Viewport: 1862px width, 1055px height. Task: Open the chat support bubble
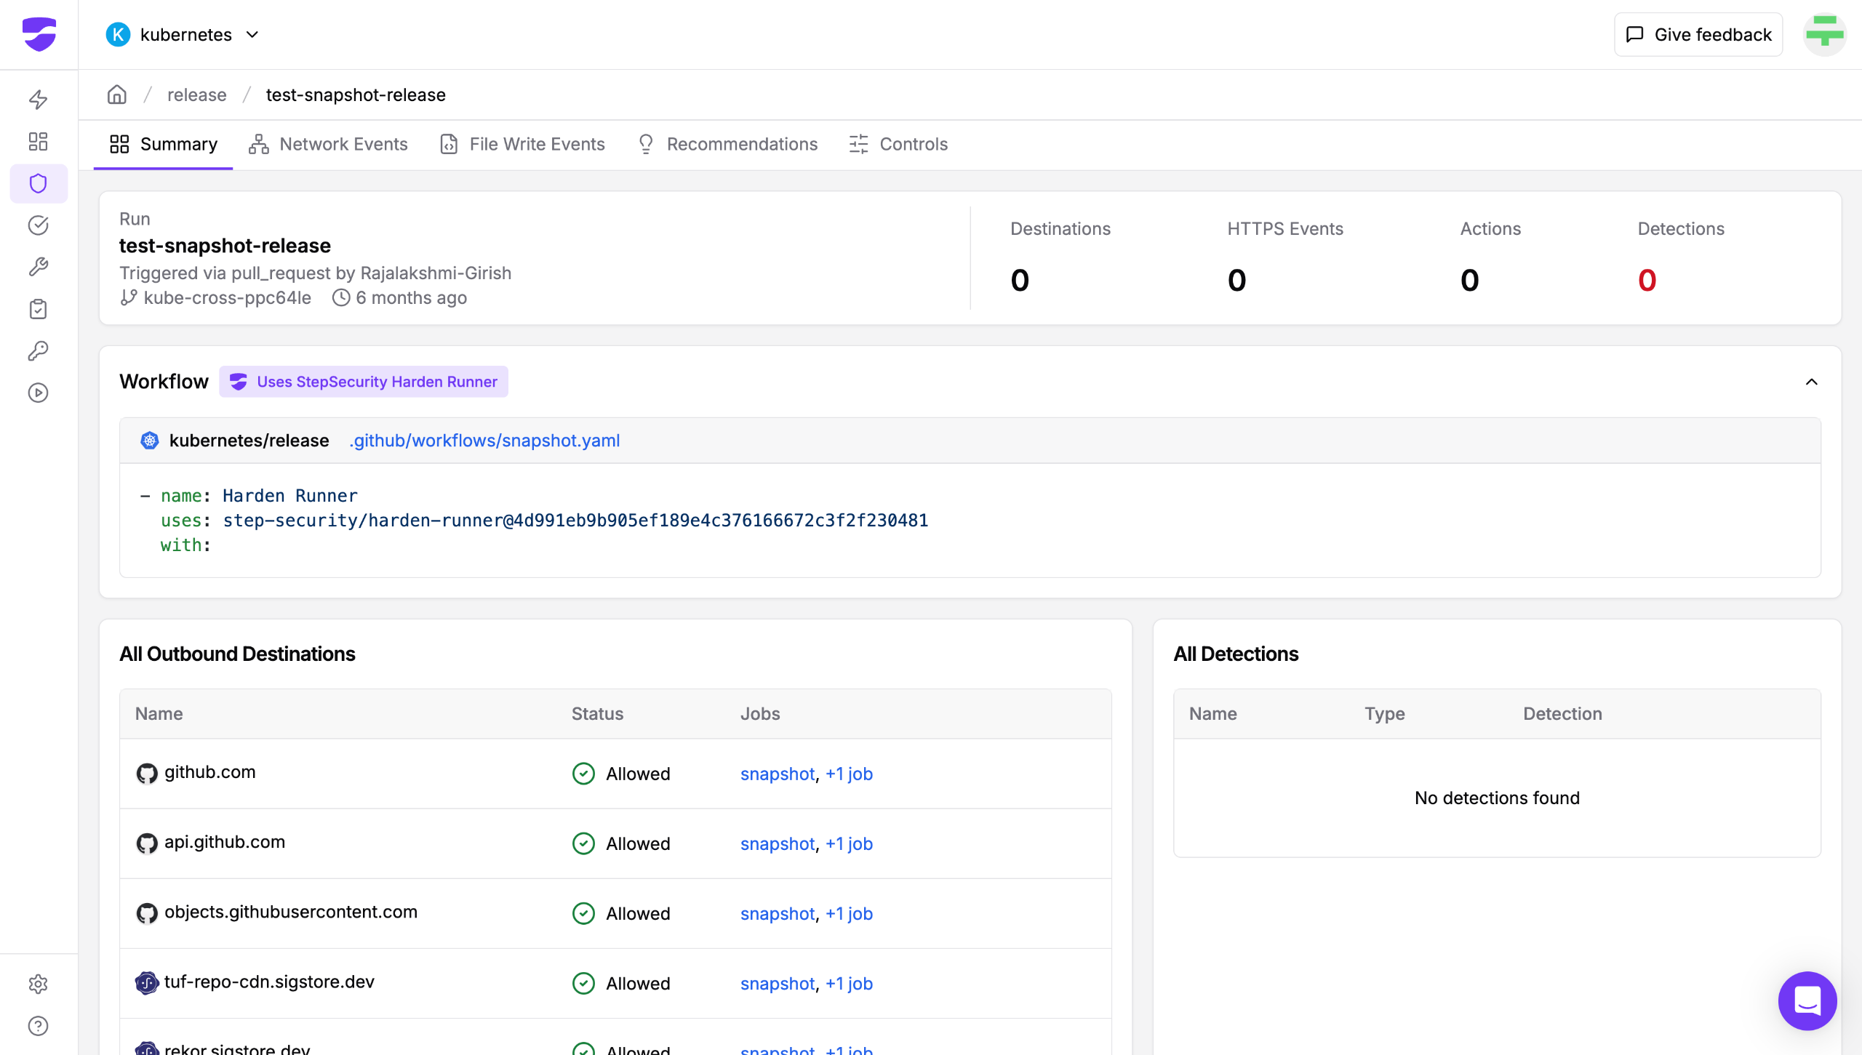coord(1807,1000)
